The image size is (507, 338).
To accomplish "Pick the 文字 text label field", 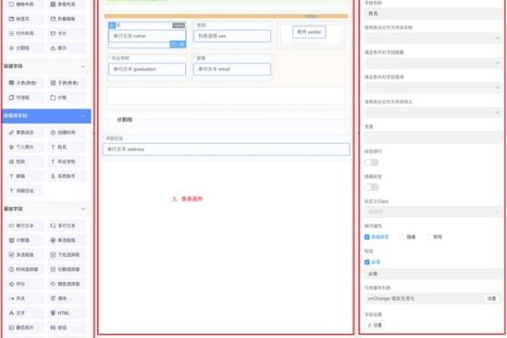I will [25, 313].
